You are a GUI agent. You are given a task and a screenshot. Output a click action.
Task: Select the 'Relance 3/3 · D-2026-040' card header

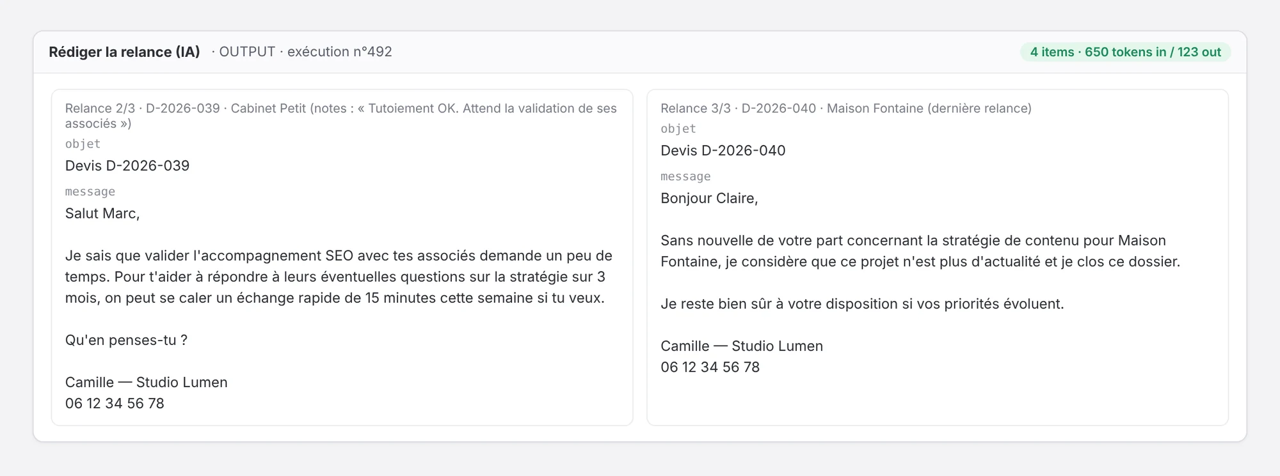pos(846,108)
